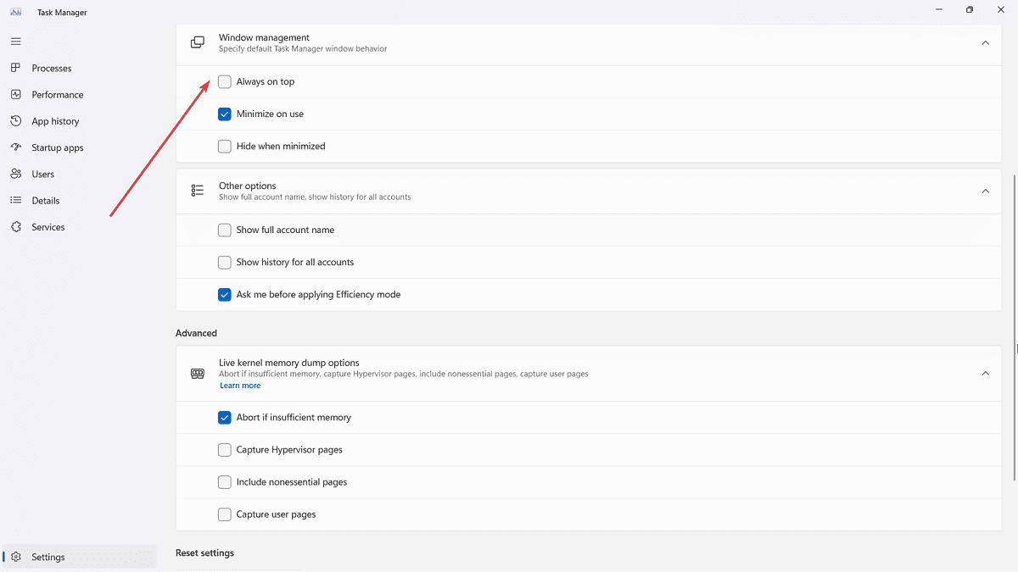The width and height of the screenshot is (1018, 572).
Task: Open App history from the sidebar
Action: [15, 120]
